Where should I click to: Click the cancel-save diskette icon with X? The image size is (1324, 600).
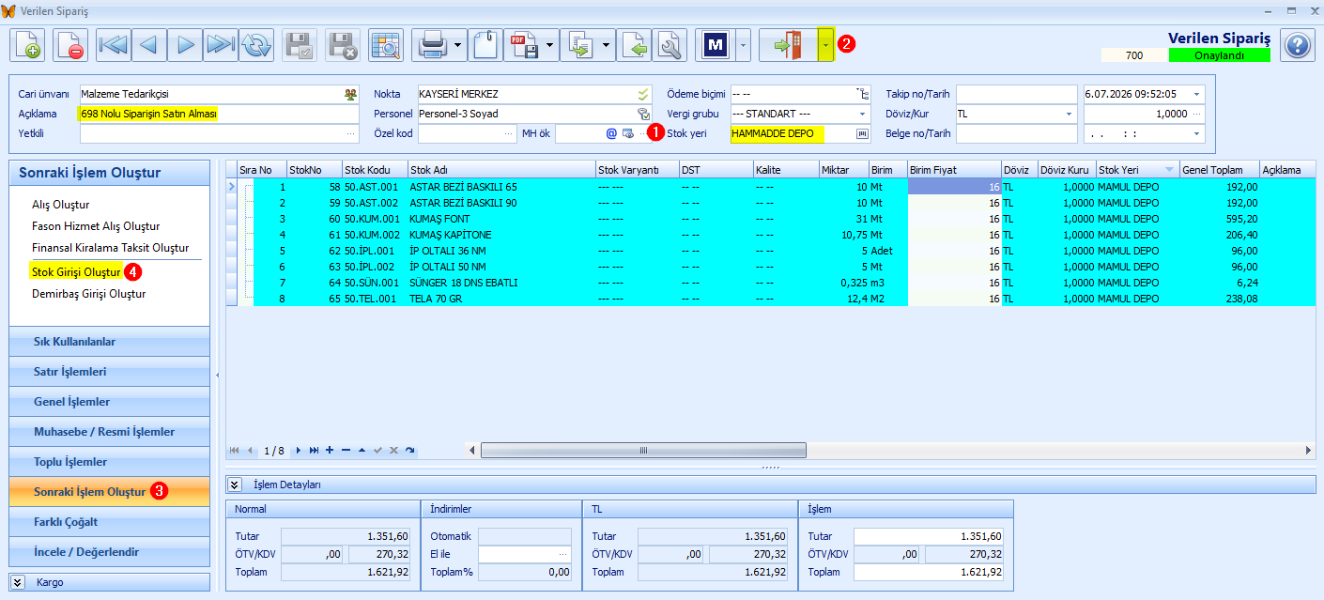coord(343,44)
